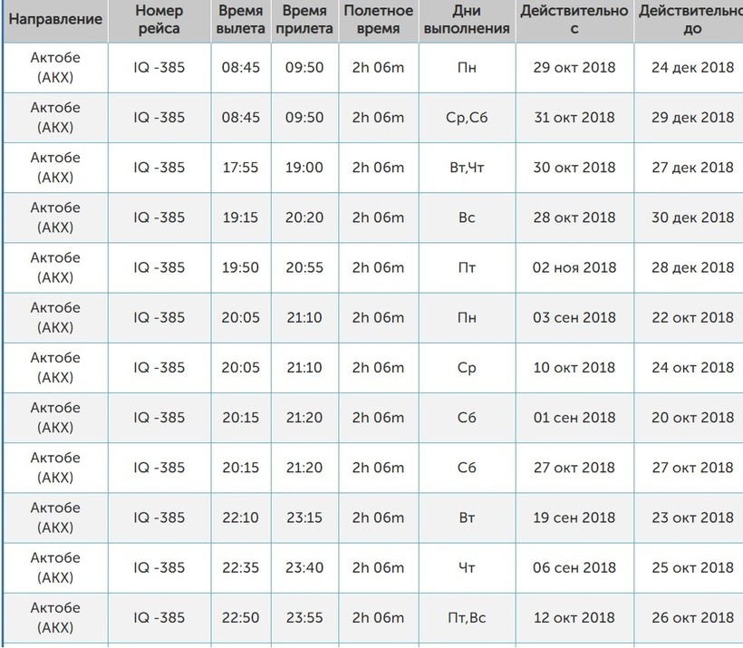Click the 20:20 arrival time cell
The image size is (743, 648).
coord(304,218)
